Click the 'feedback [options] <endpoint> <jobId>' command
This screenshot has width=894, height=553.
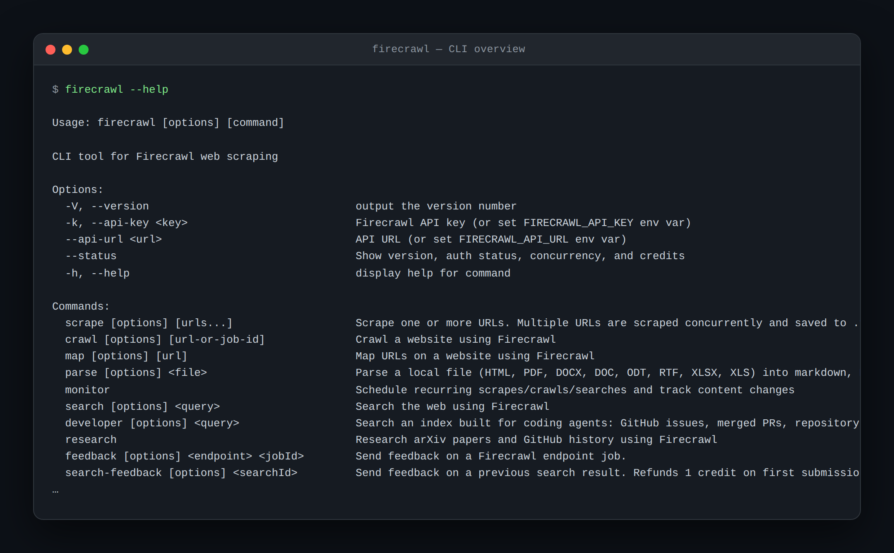point(185,456)
